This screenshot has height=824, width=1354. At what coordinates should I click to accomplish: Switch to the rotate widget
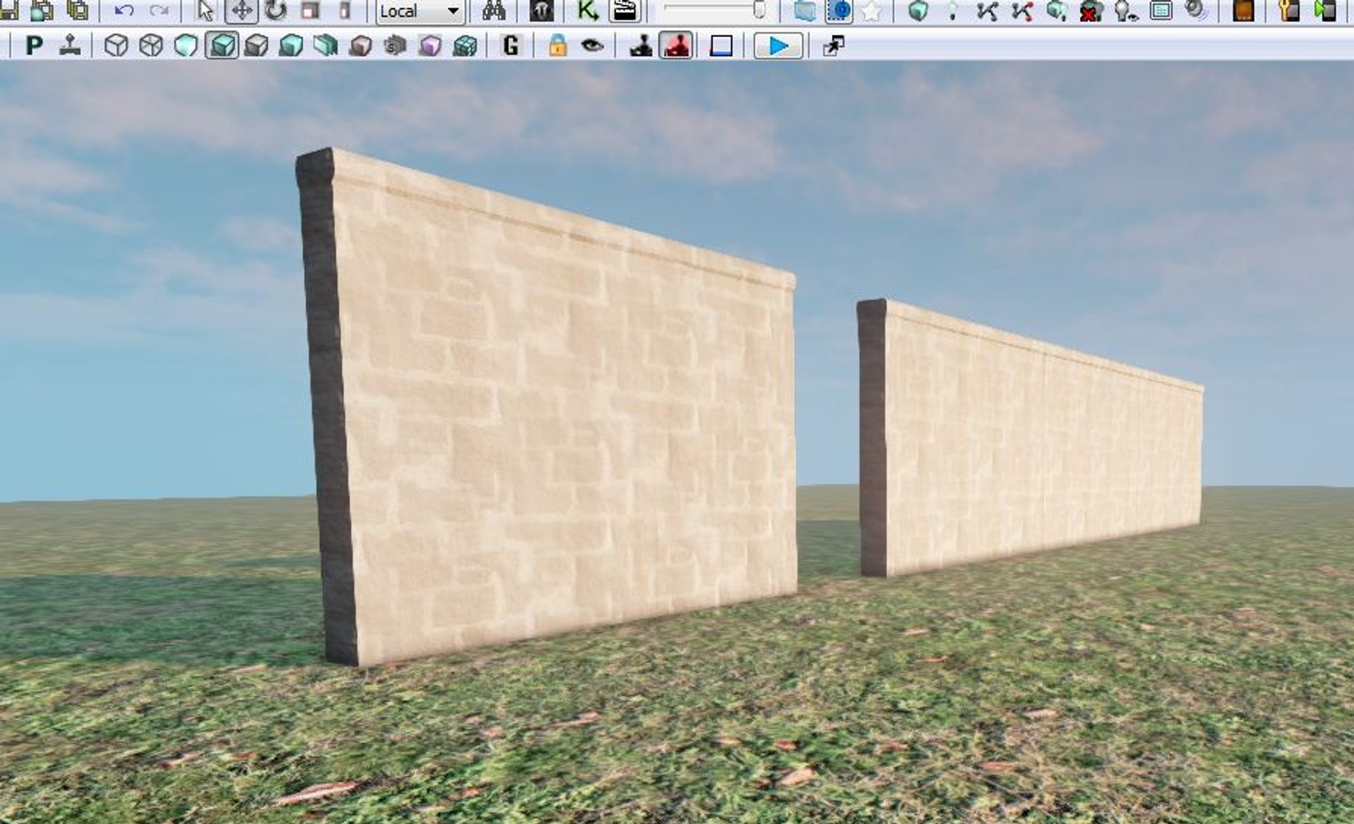coord(276,11)
